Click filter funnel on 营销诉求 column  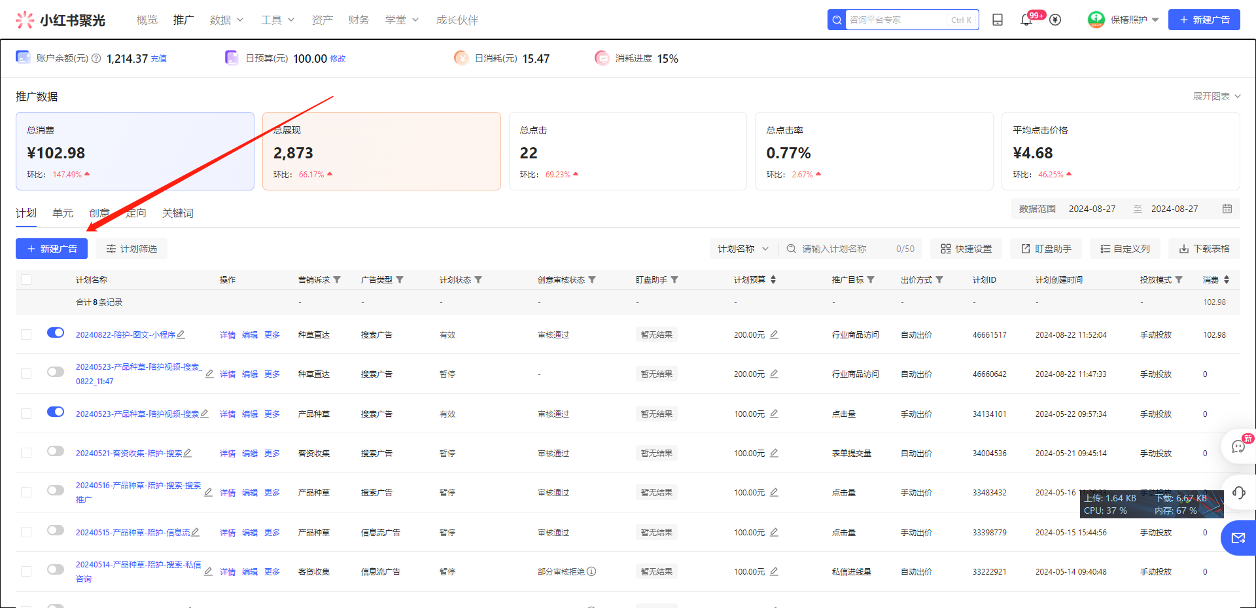[x=337, y=279]
